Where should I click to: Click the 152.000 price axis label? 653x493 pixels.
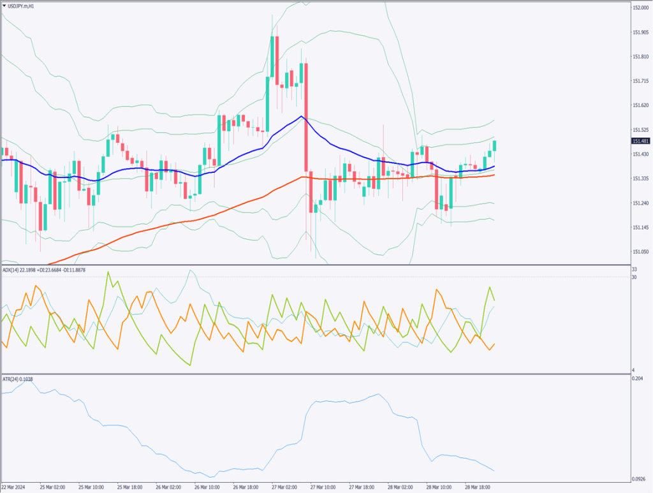[640, 8]
